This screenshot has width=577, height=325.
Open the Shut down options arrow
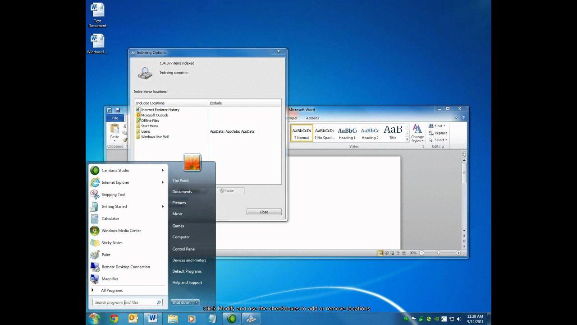(x=197, y=302)
